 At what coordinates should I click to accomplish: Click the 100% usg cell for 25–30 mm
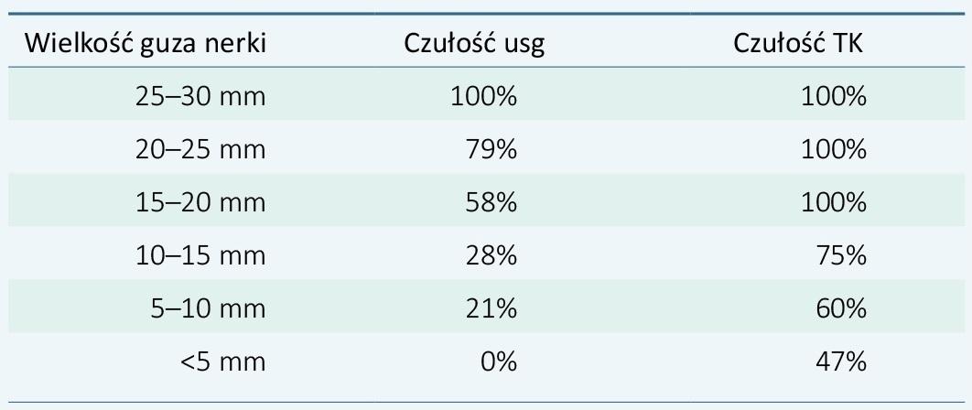coord(483,97)
